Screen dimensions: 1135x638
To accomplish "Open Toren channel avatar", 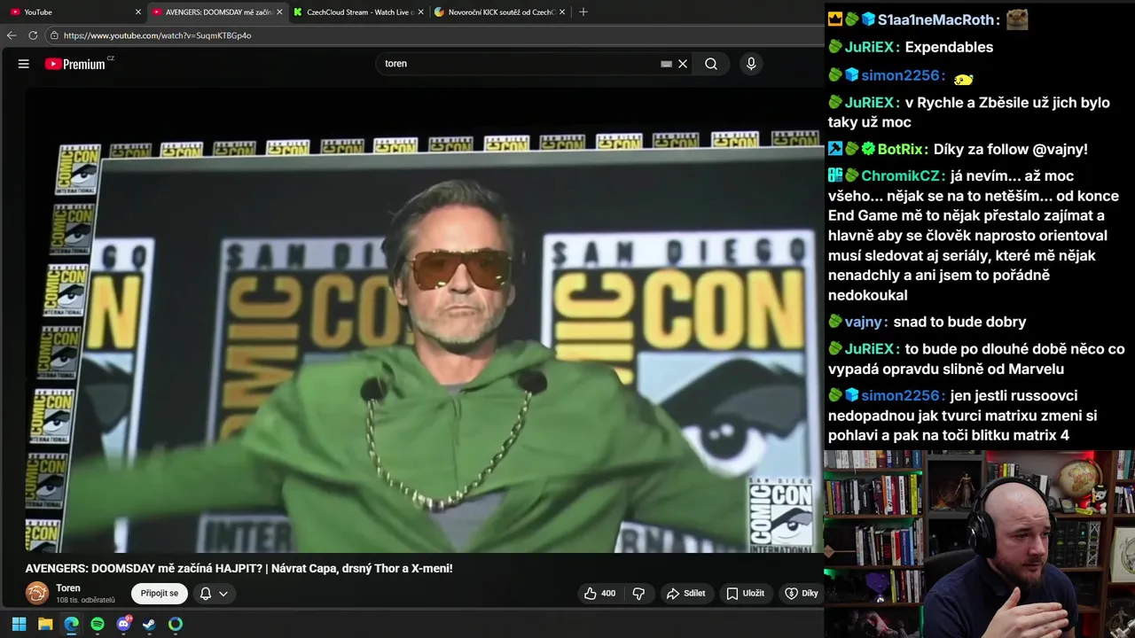I will (37, 593).
